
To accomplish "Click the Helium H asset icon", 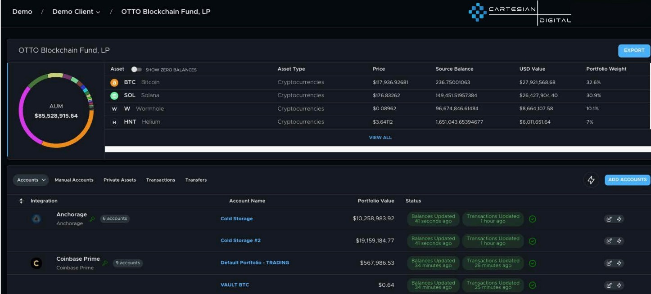I will coord(114,122).
